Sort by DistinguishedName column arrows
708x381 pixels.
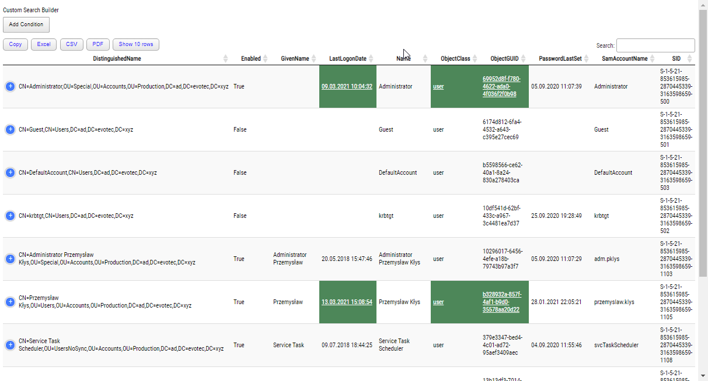click(226, 59)
